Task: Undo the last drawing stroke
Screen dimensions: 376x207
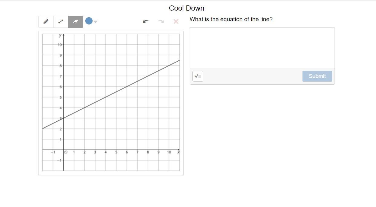Action: [x=146, y=21]
